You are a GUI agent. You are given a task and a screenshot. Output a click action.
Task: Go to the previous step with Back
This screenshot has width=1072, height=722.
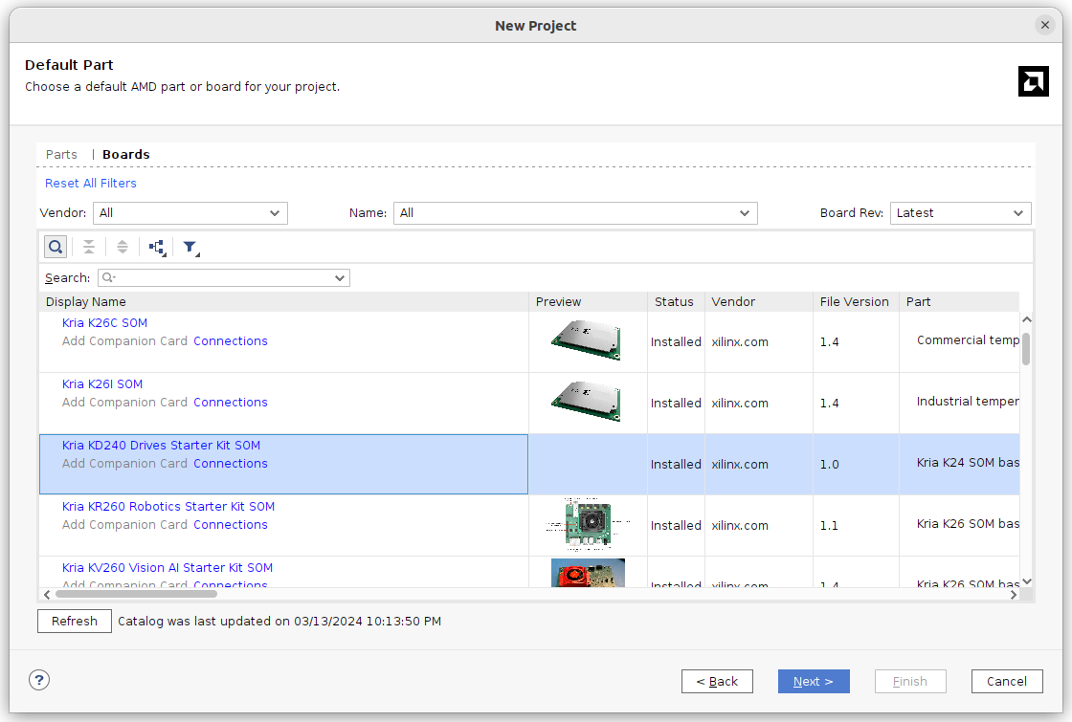[717, 681]
